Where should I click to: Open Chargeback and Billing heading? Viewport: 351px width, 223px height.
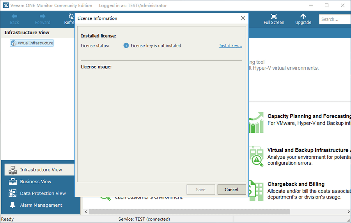click(x=296, y=184)
